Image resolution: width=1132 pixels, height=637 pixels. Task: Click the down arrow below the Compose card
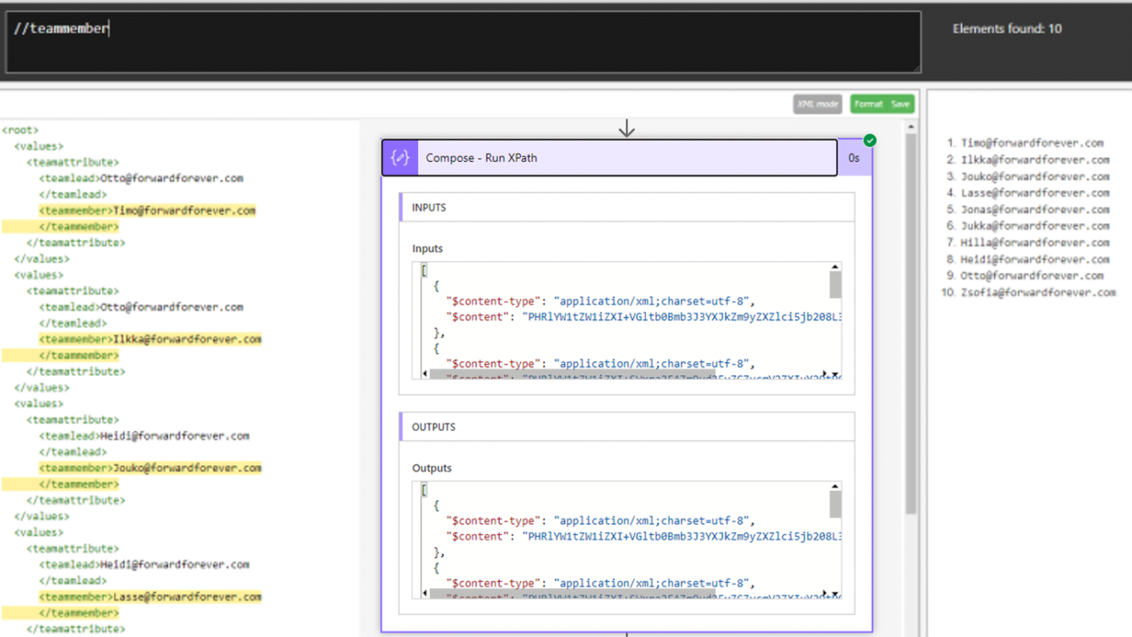coord(627,633)
